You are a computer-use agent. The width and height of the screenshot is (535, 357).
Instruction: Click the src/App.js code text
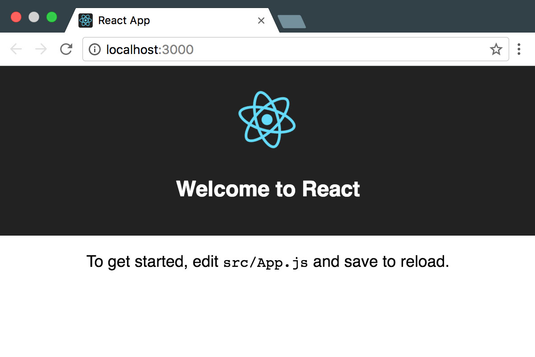click(266, 262)
